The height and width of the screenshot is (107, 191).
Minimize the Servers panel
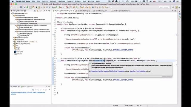[47, 86]
